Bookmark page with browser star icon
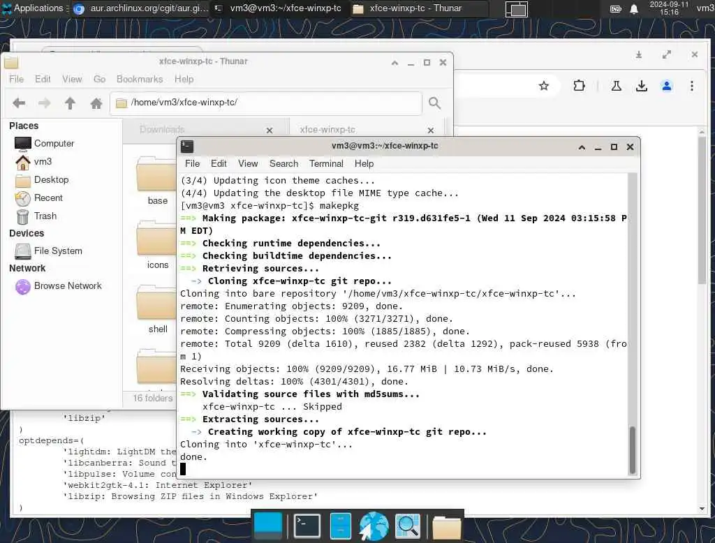 (x=543, y=86)
